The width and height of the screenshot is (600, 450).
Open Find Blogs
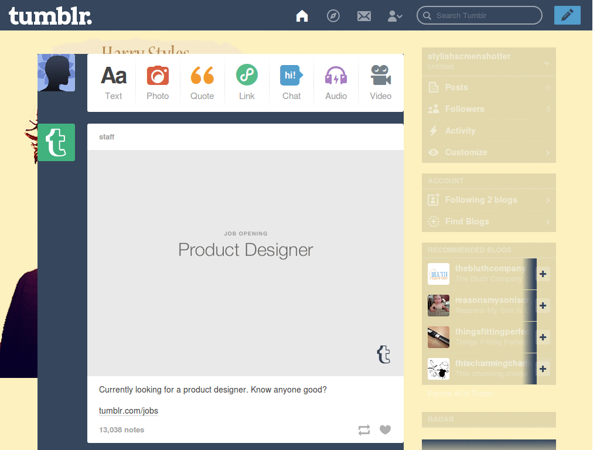[489, 221]
